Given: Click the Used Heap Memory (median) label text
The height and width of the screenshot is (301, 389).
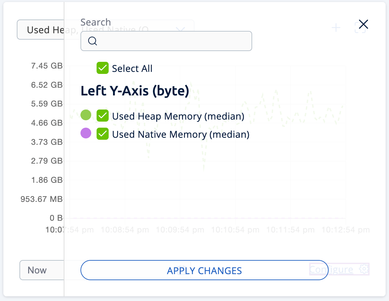Looking at the screenshot, I should 178,116.
